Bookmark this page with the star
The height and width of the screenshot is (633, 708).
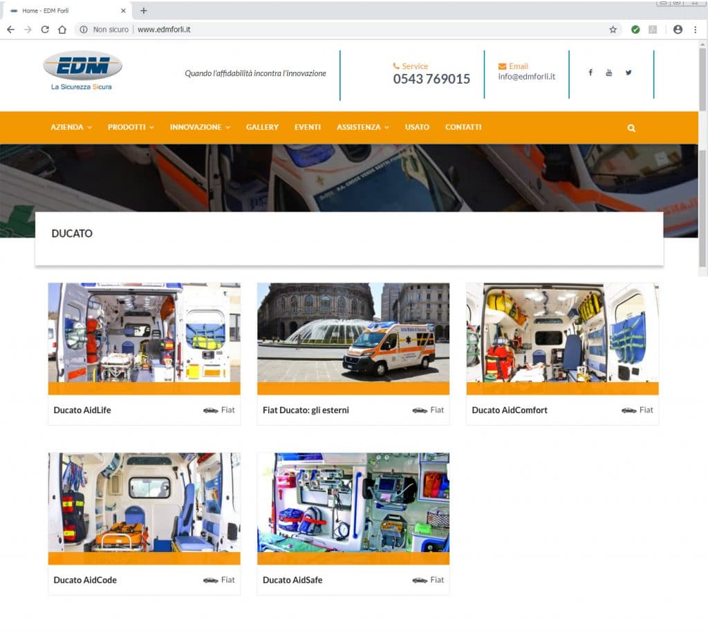point(613,29)
